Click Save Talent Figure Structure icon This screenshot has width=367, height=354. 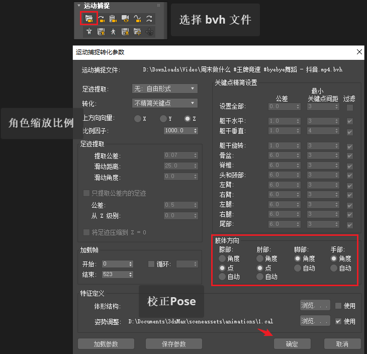(101, 31)
